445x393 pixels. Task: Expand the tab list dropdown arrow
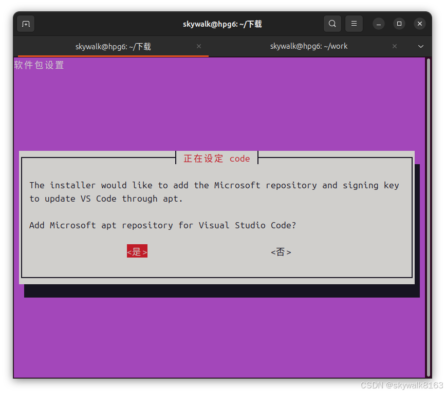coord(421,47)
